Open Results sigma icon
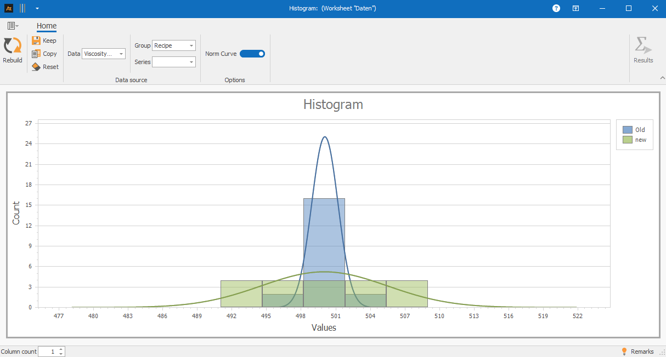The height and width of the screenshot is (357, 666). click(643, 45)
